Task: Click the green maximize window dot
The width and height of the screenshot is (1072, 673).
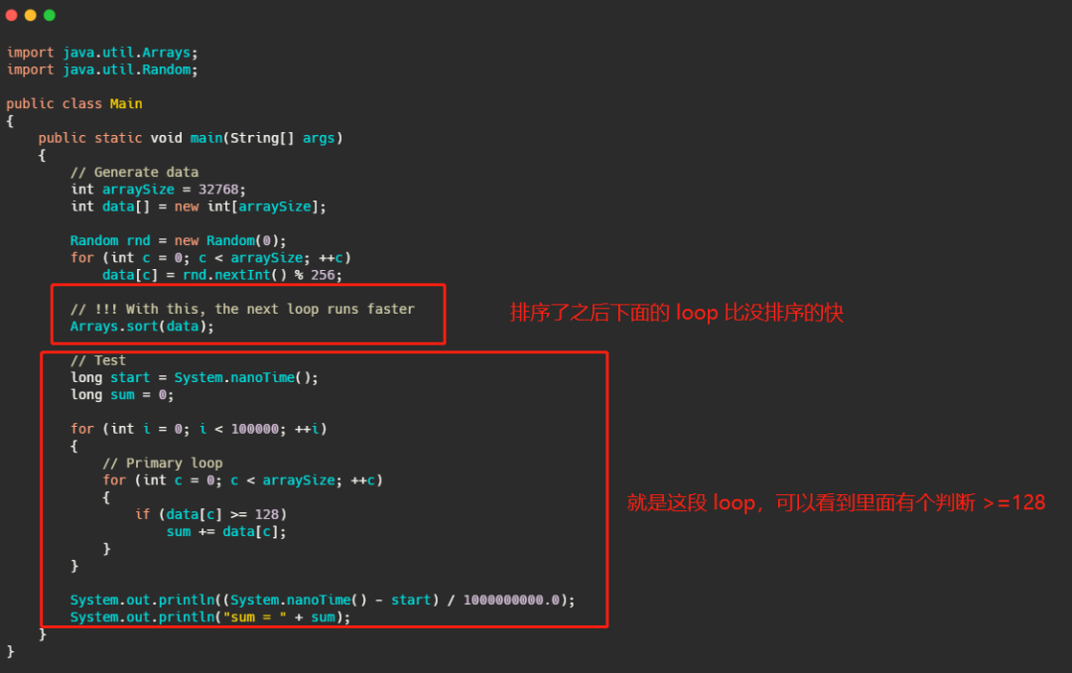Action: click(x=50, y=15)
